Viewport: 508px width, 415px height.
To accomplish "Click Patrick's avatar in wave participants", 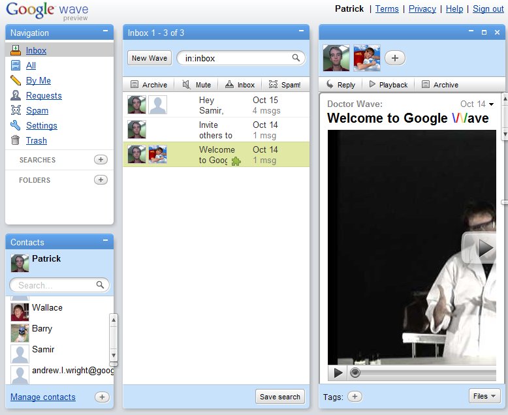I will tap(336, 58).
